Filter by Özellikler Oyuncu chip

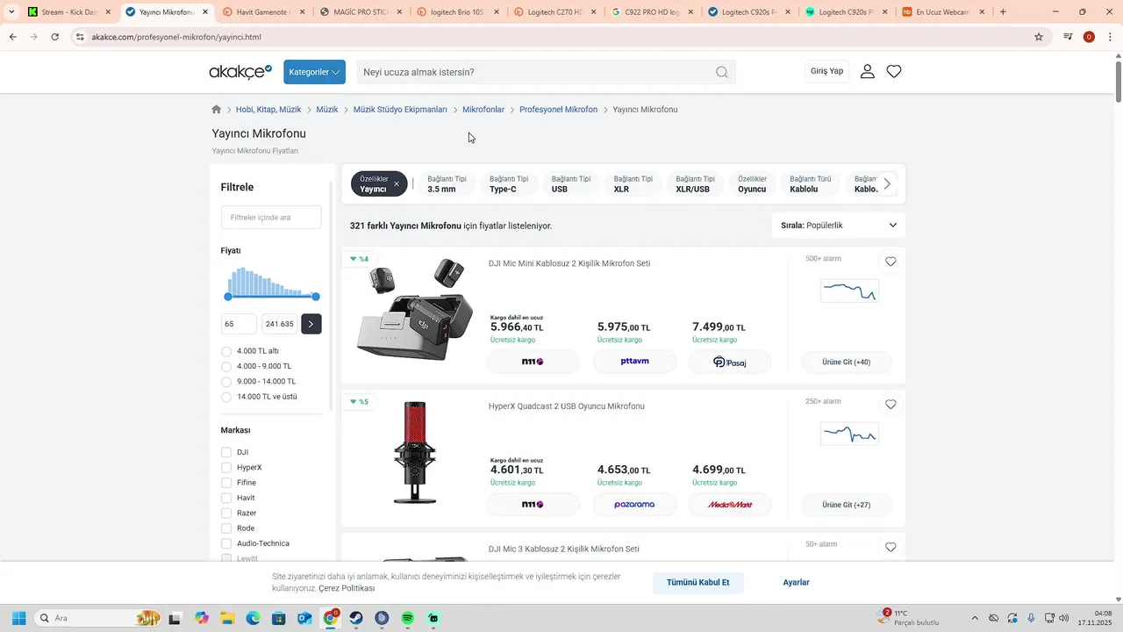(752, 184)
